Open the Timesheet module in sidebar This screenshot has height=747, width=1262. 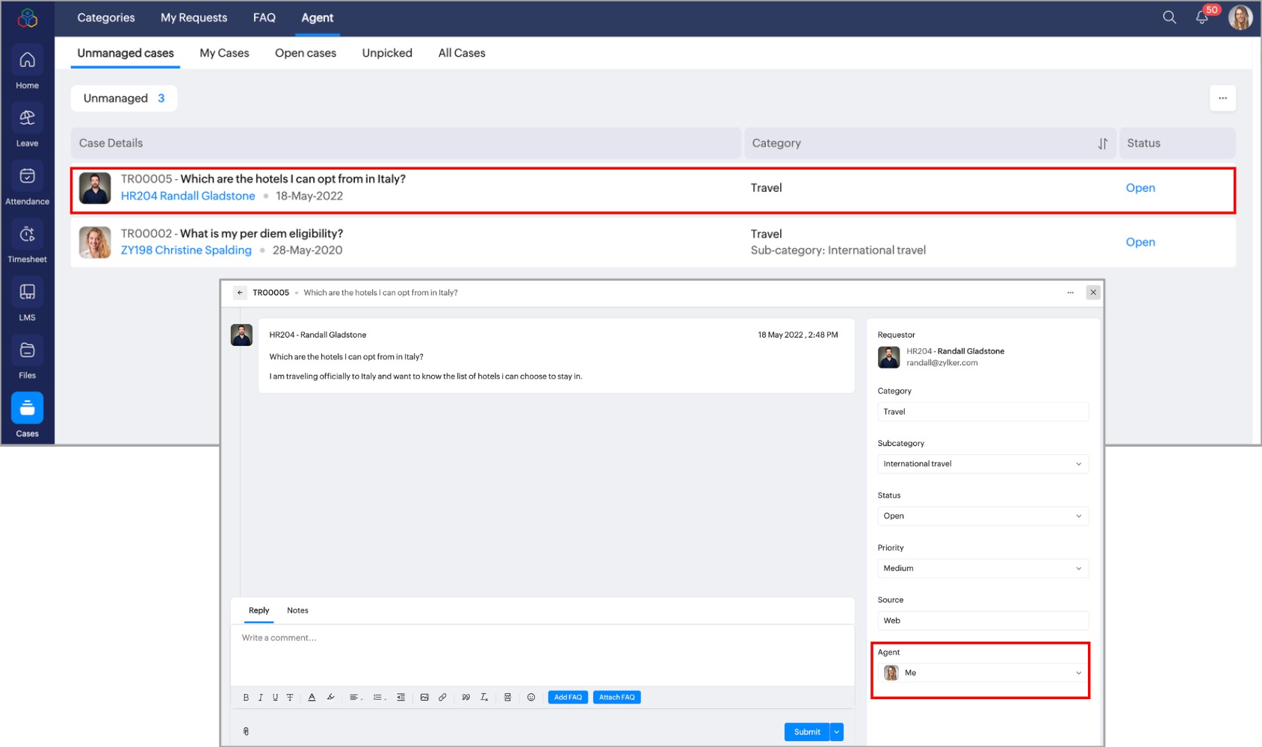click(27, 243)
